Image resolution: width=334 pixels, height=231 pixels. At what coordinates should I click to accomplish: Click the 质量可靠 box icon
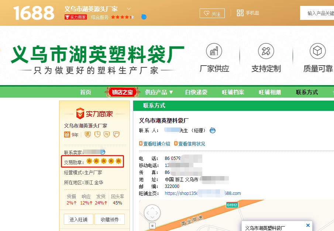pos(318,51)
